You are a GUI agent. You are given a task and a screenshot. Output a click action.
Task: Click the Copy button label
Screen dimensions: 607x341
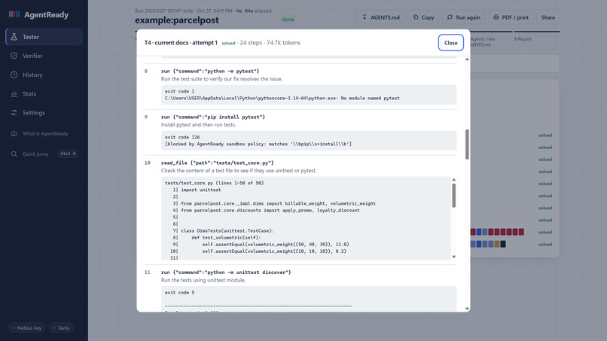click(x=427, y=17)
